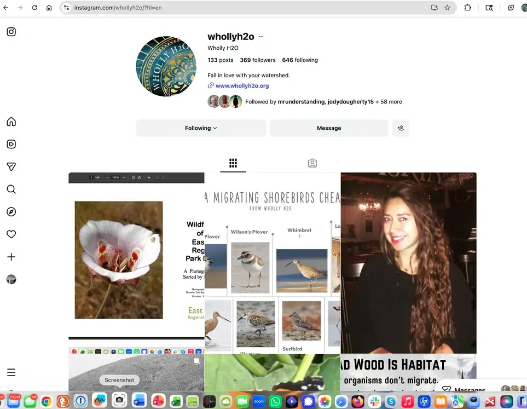The width and height of the screenshot is (527, 409).
Task: Click the install app icon in address bar
Action: [x=434, y=8]
